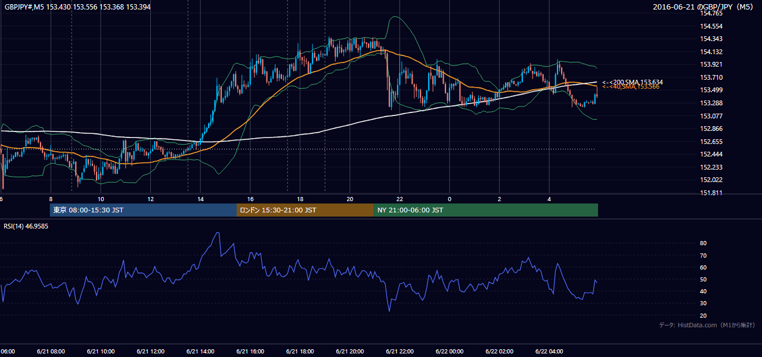Click the 6/21 10:00 date label

pos(101,351)
